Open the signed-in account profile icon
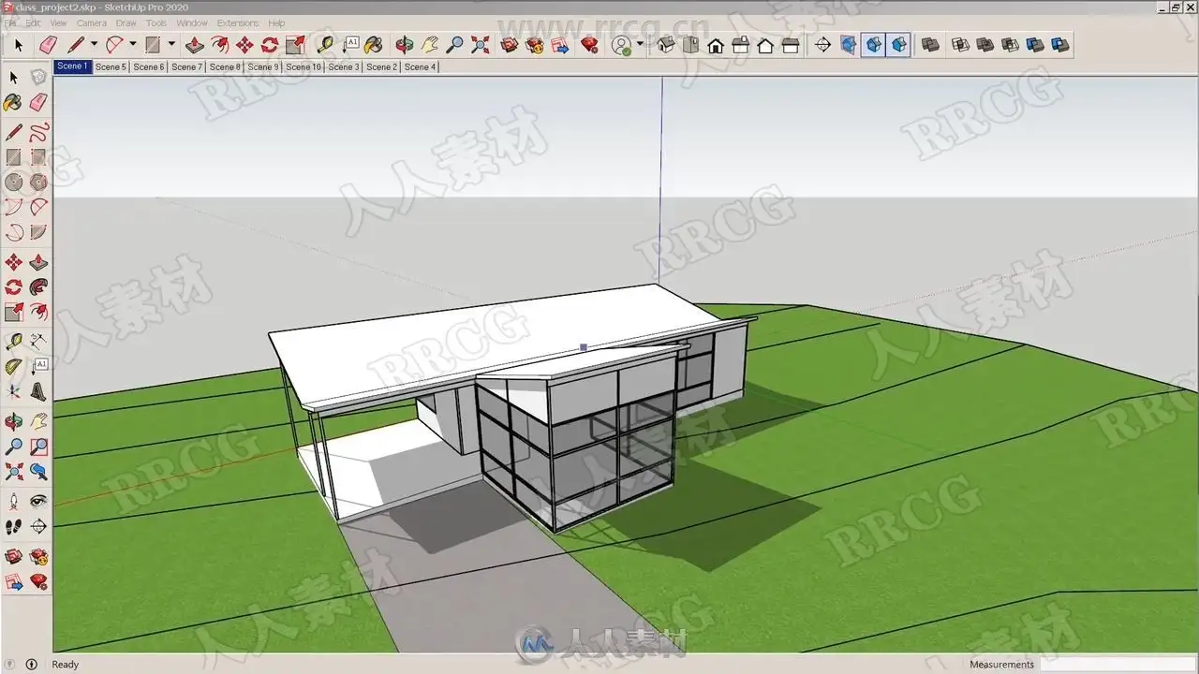Screen dimensions: 1199x674 (x=621, y=45)
